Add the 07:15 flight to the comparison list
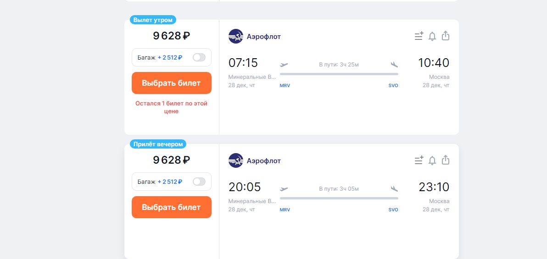Viewport: 547px width, 259px height. [419, 36]
